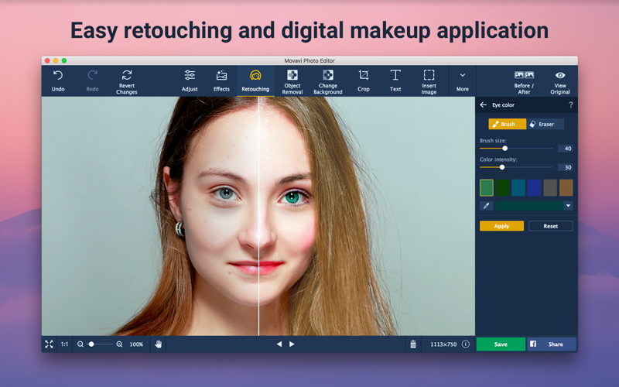Revert all changes with toolbar icon
Screen dimensions: 619x387
(127, 76)
